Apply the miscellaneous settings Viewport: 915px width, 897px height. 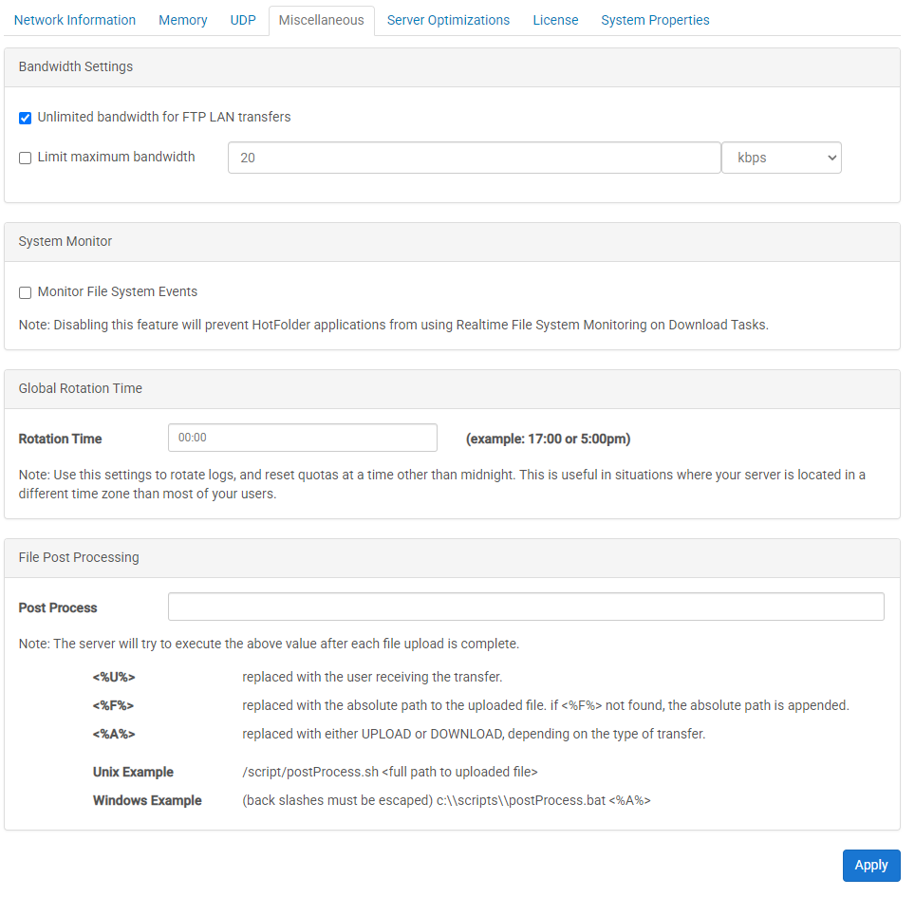tap(871, 866)
